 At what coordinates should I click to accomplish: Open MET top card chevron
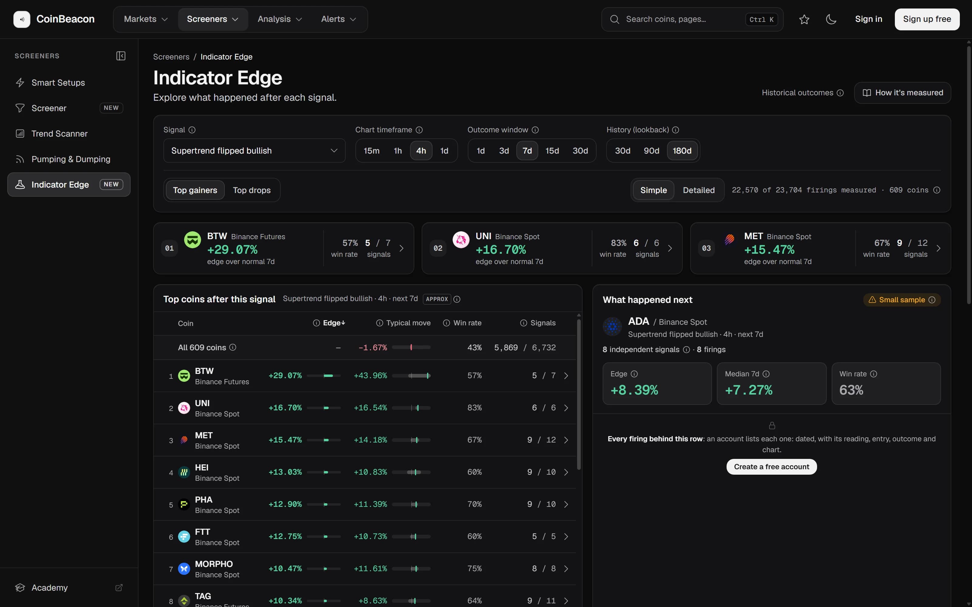[938, 249]
